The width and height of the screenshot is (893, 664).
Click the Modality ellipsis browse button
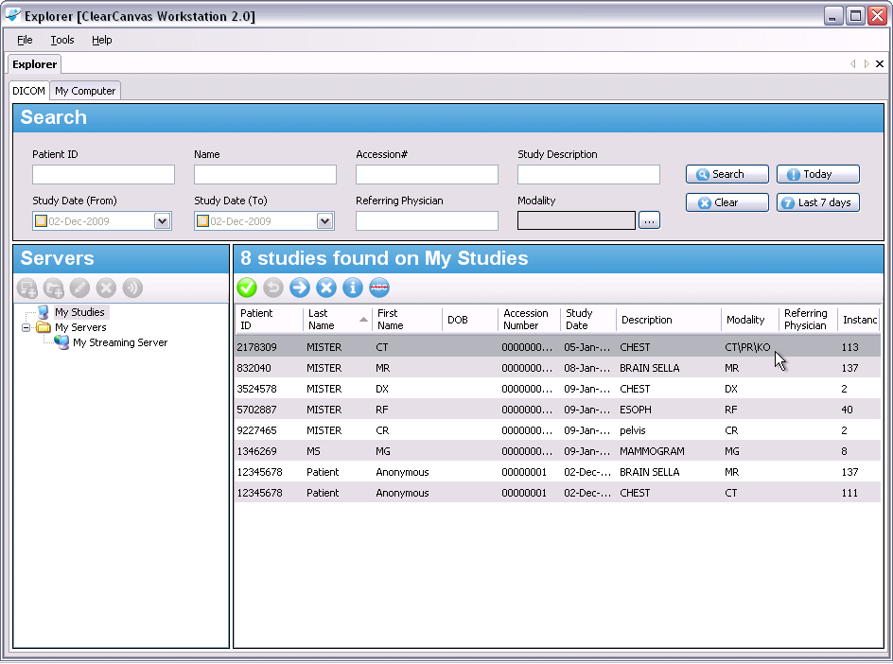(x=649, y=220)
